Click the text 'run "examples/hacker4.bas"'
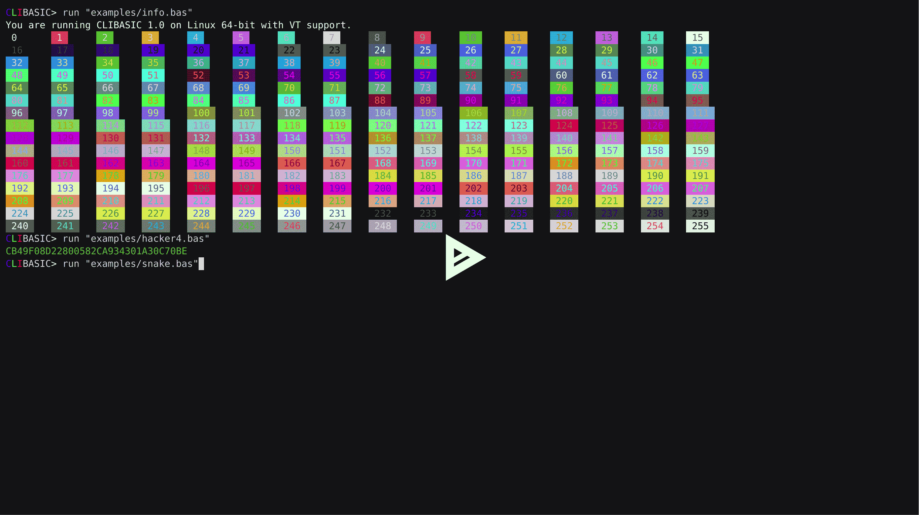 coord(136,239)
